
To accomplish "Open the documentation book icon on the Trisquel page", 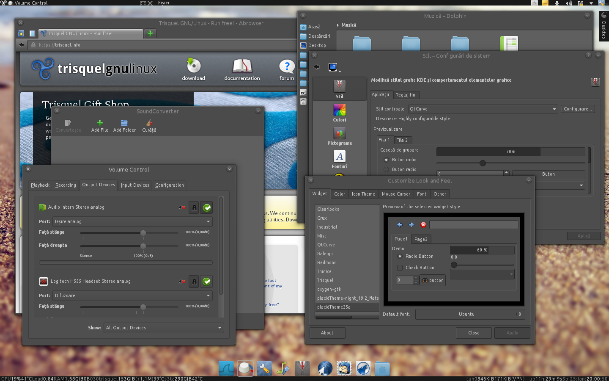I will [242, 66].
